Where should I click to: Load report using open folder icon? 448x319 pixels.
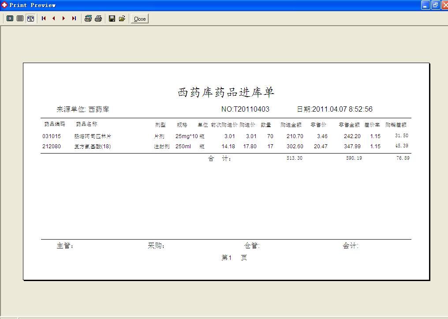click(x=122, y=19)
